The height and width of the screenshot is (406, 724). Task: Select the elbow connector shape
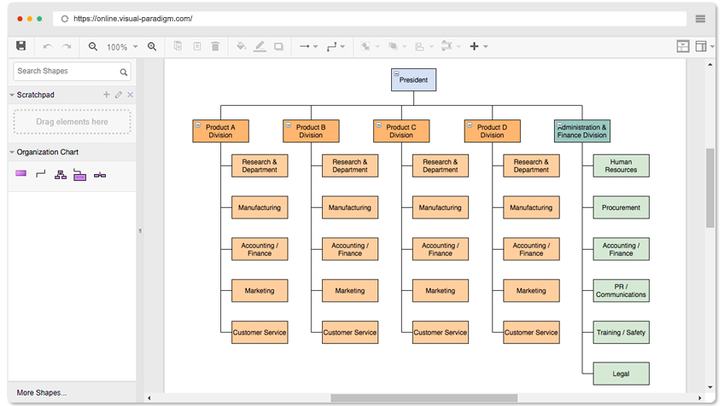point(41,174)
